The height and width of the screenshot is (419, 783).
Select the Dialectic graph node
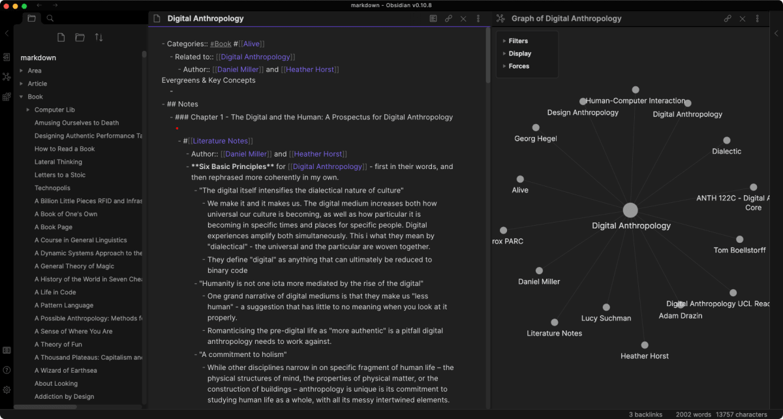tap(726, 140)
